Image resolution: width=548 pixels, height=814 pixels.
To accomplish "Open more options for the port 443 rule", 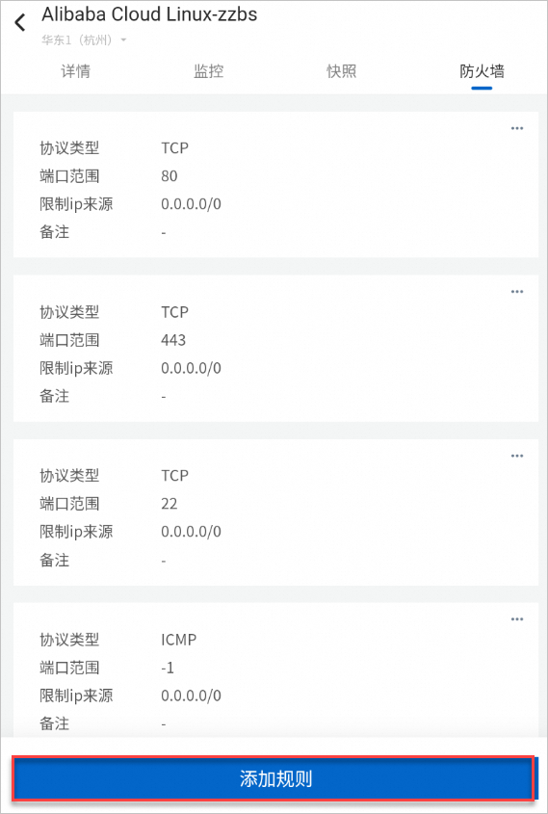I will (x=517, y=292).
